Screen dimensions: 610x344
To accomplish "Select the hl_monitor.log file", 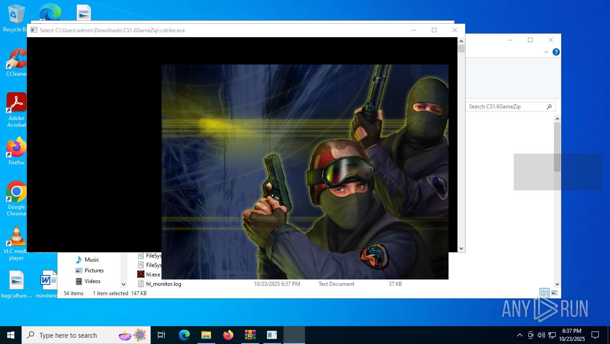I will [x=160, y=284].
